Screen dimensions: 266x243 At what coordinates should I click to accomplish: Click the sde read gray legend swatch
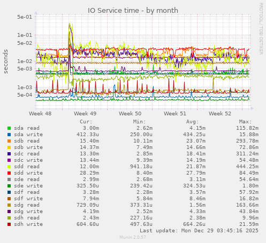9,179
